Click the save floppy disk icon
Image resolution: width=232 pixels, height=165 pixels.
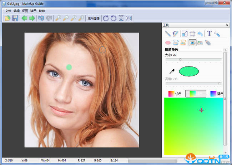[x=15, y=18]
